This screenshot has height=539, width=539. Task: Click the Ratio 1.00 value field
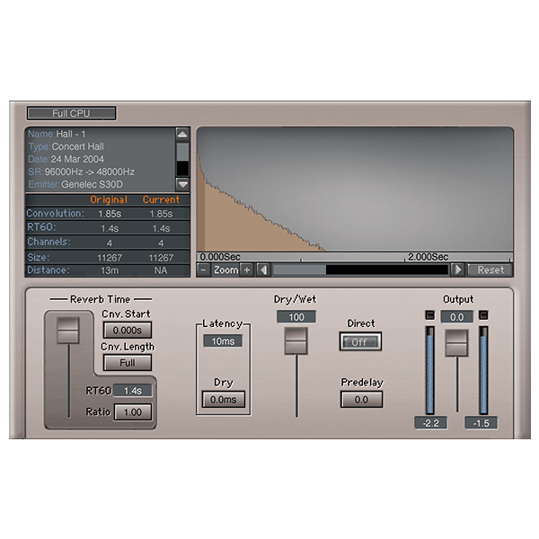(133, 412)
